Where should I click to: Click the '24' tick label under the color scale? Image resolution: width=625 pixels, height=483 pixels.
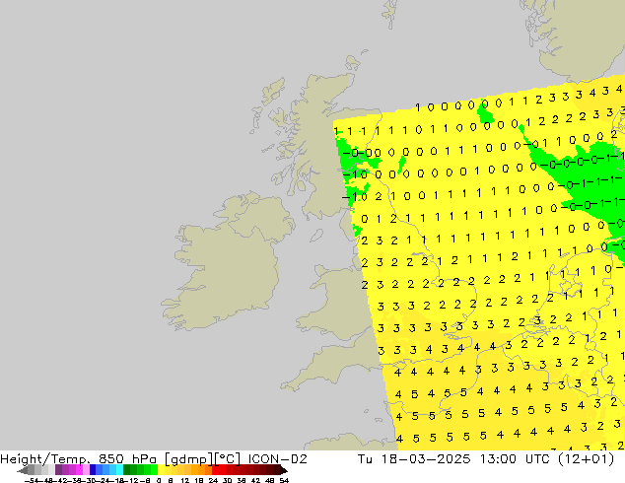click(x=213, y=480)
